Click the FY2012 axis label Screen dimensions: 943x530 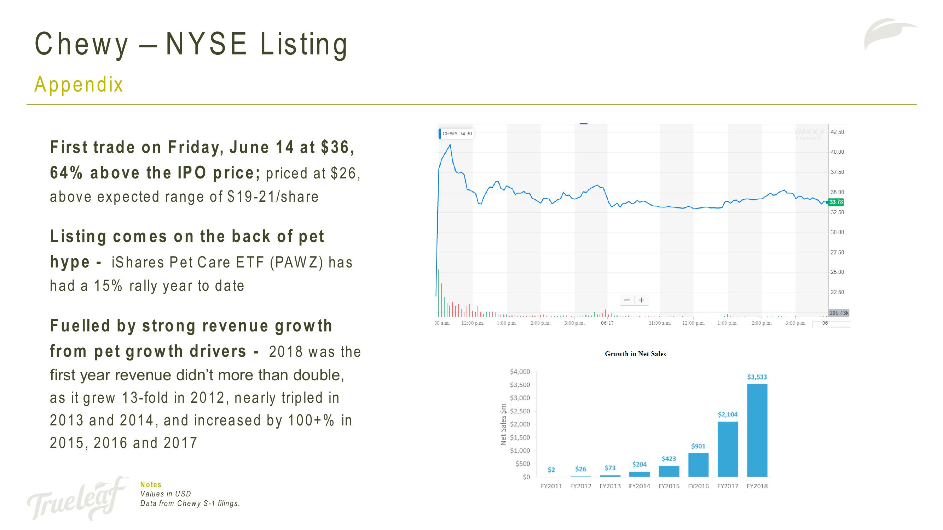tap(580, 486)
